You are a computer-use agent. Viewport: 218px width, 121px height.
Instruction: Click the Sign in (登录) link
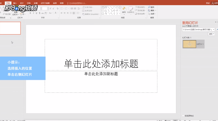click(208, 3)
